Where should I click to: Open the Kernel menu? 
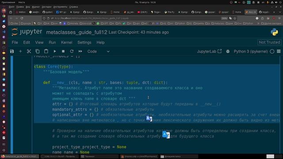67,42
